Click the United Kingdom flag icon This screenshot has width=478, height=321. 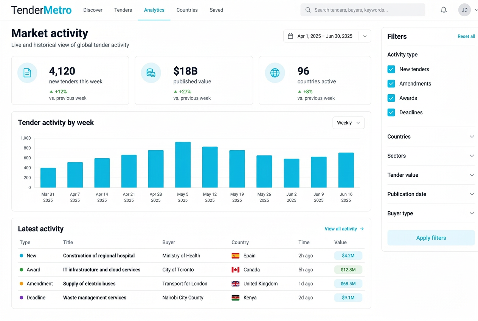[235, 284]
